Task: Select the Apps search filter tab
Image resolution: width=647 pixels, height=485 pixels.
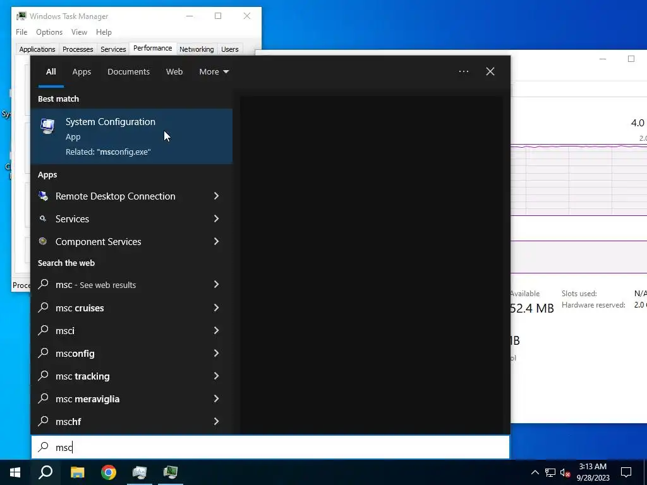Action: [82, 71]
